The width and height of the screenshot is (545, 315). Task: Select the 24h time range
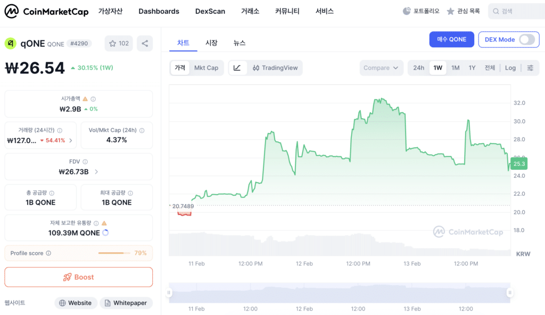(418, 68)
